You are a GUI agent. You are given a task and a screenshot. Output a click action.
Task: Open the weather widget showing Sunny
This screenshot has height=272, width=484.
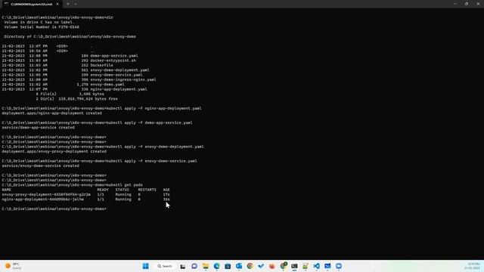(14, 266)
